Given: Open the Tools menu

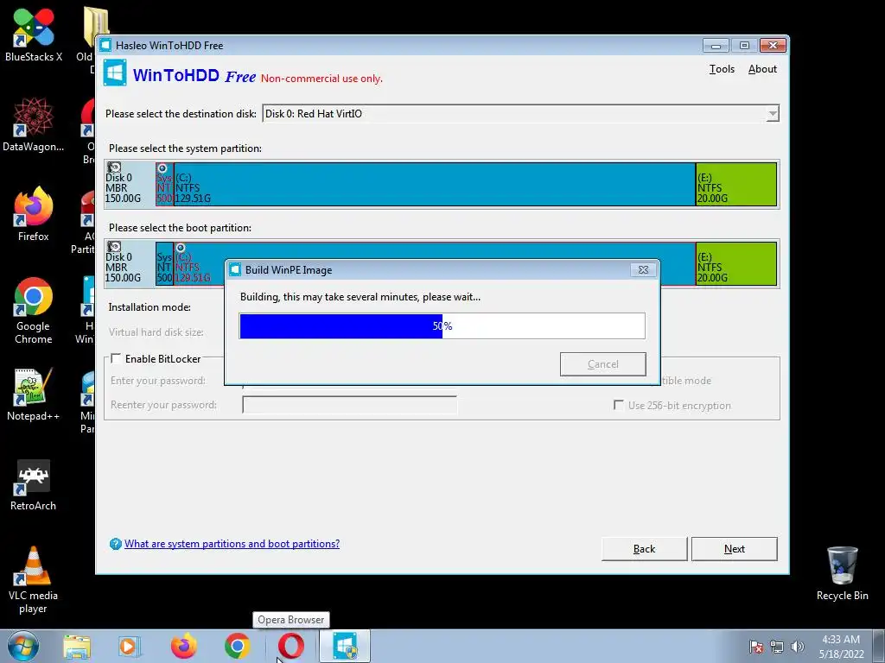Looking at the screenshot, I should (722, 69).
